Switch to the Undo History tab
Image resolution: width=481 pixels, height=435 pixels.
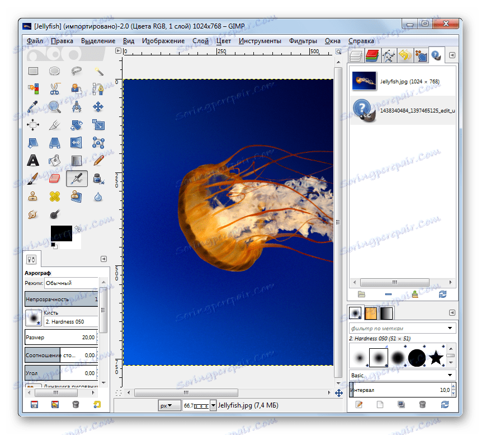pyautogui.click(x=405, y=56)
